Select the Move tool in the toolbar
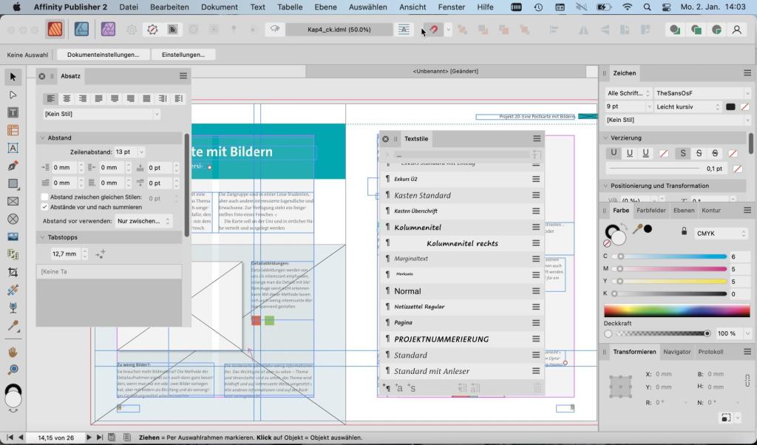 pos(12,76)
